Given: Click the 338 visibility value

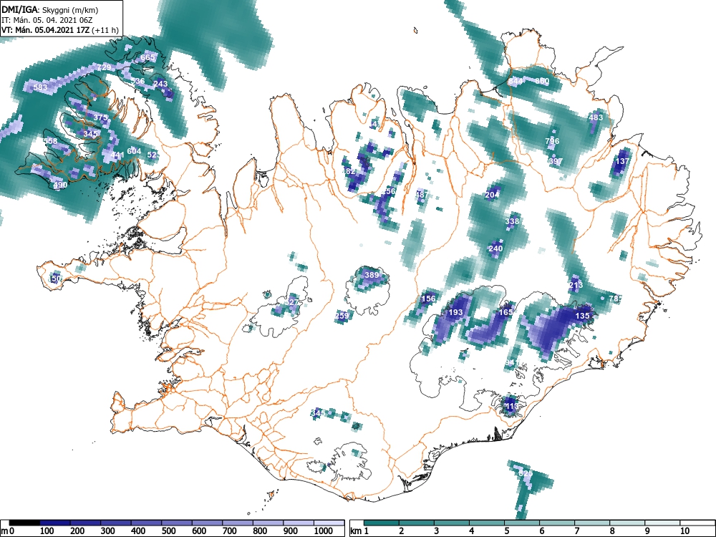Looking at the screenshot, I should 512,221.
